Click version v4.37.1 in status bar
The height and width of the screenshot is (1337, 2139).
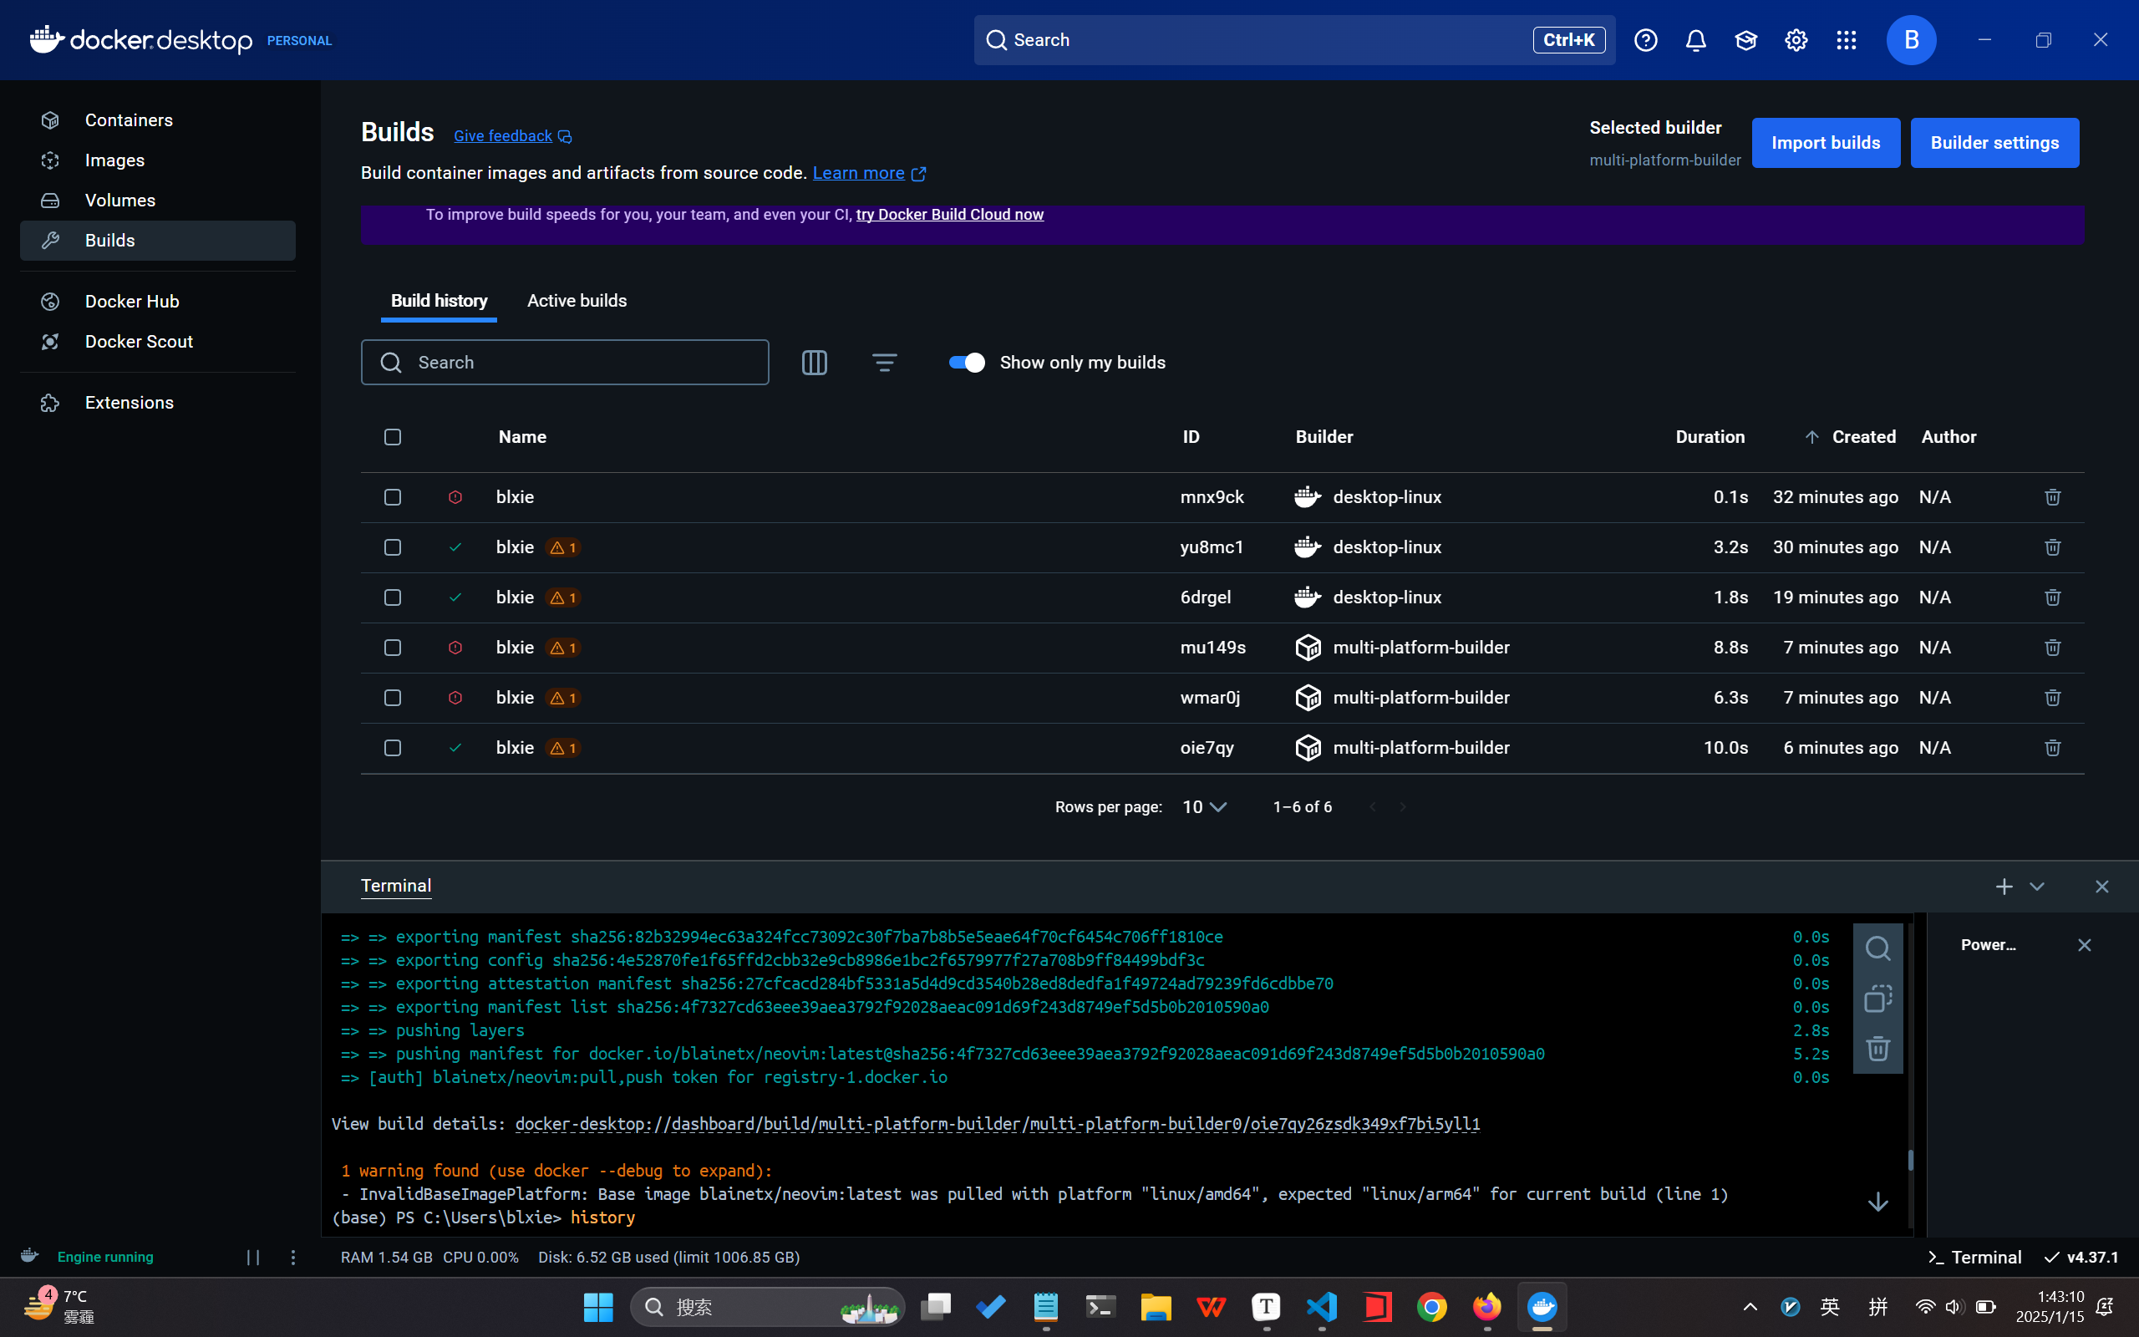tap(2081, 1258)
